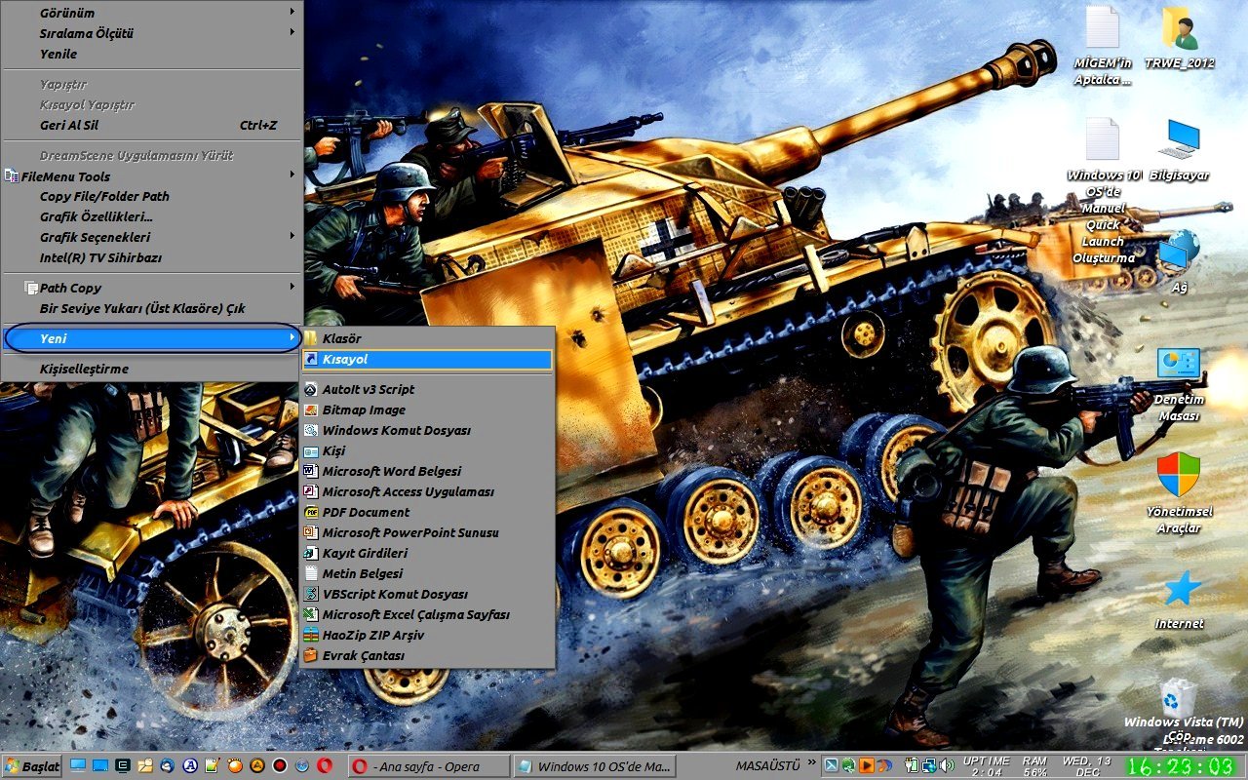Create new Evrak Çantası
The height and width of the screenshot is (780, 1248).
[x=428, y=655]
